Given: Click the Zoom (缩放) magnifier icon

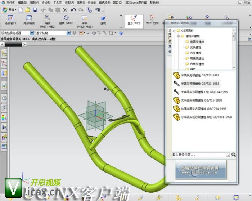Looking at the screenshot, I should [48, 18].
